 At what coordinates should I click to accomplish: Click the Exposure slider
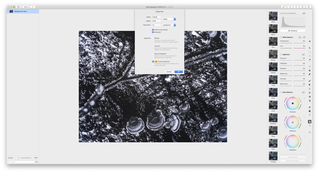click(293, 60)
